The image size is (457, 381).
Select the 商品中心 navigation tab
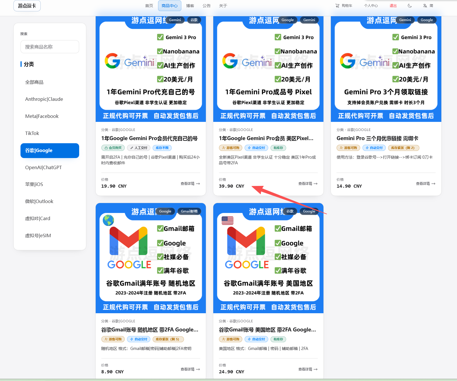[x=169, y=6]
